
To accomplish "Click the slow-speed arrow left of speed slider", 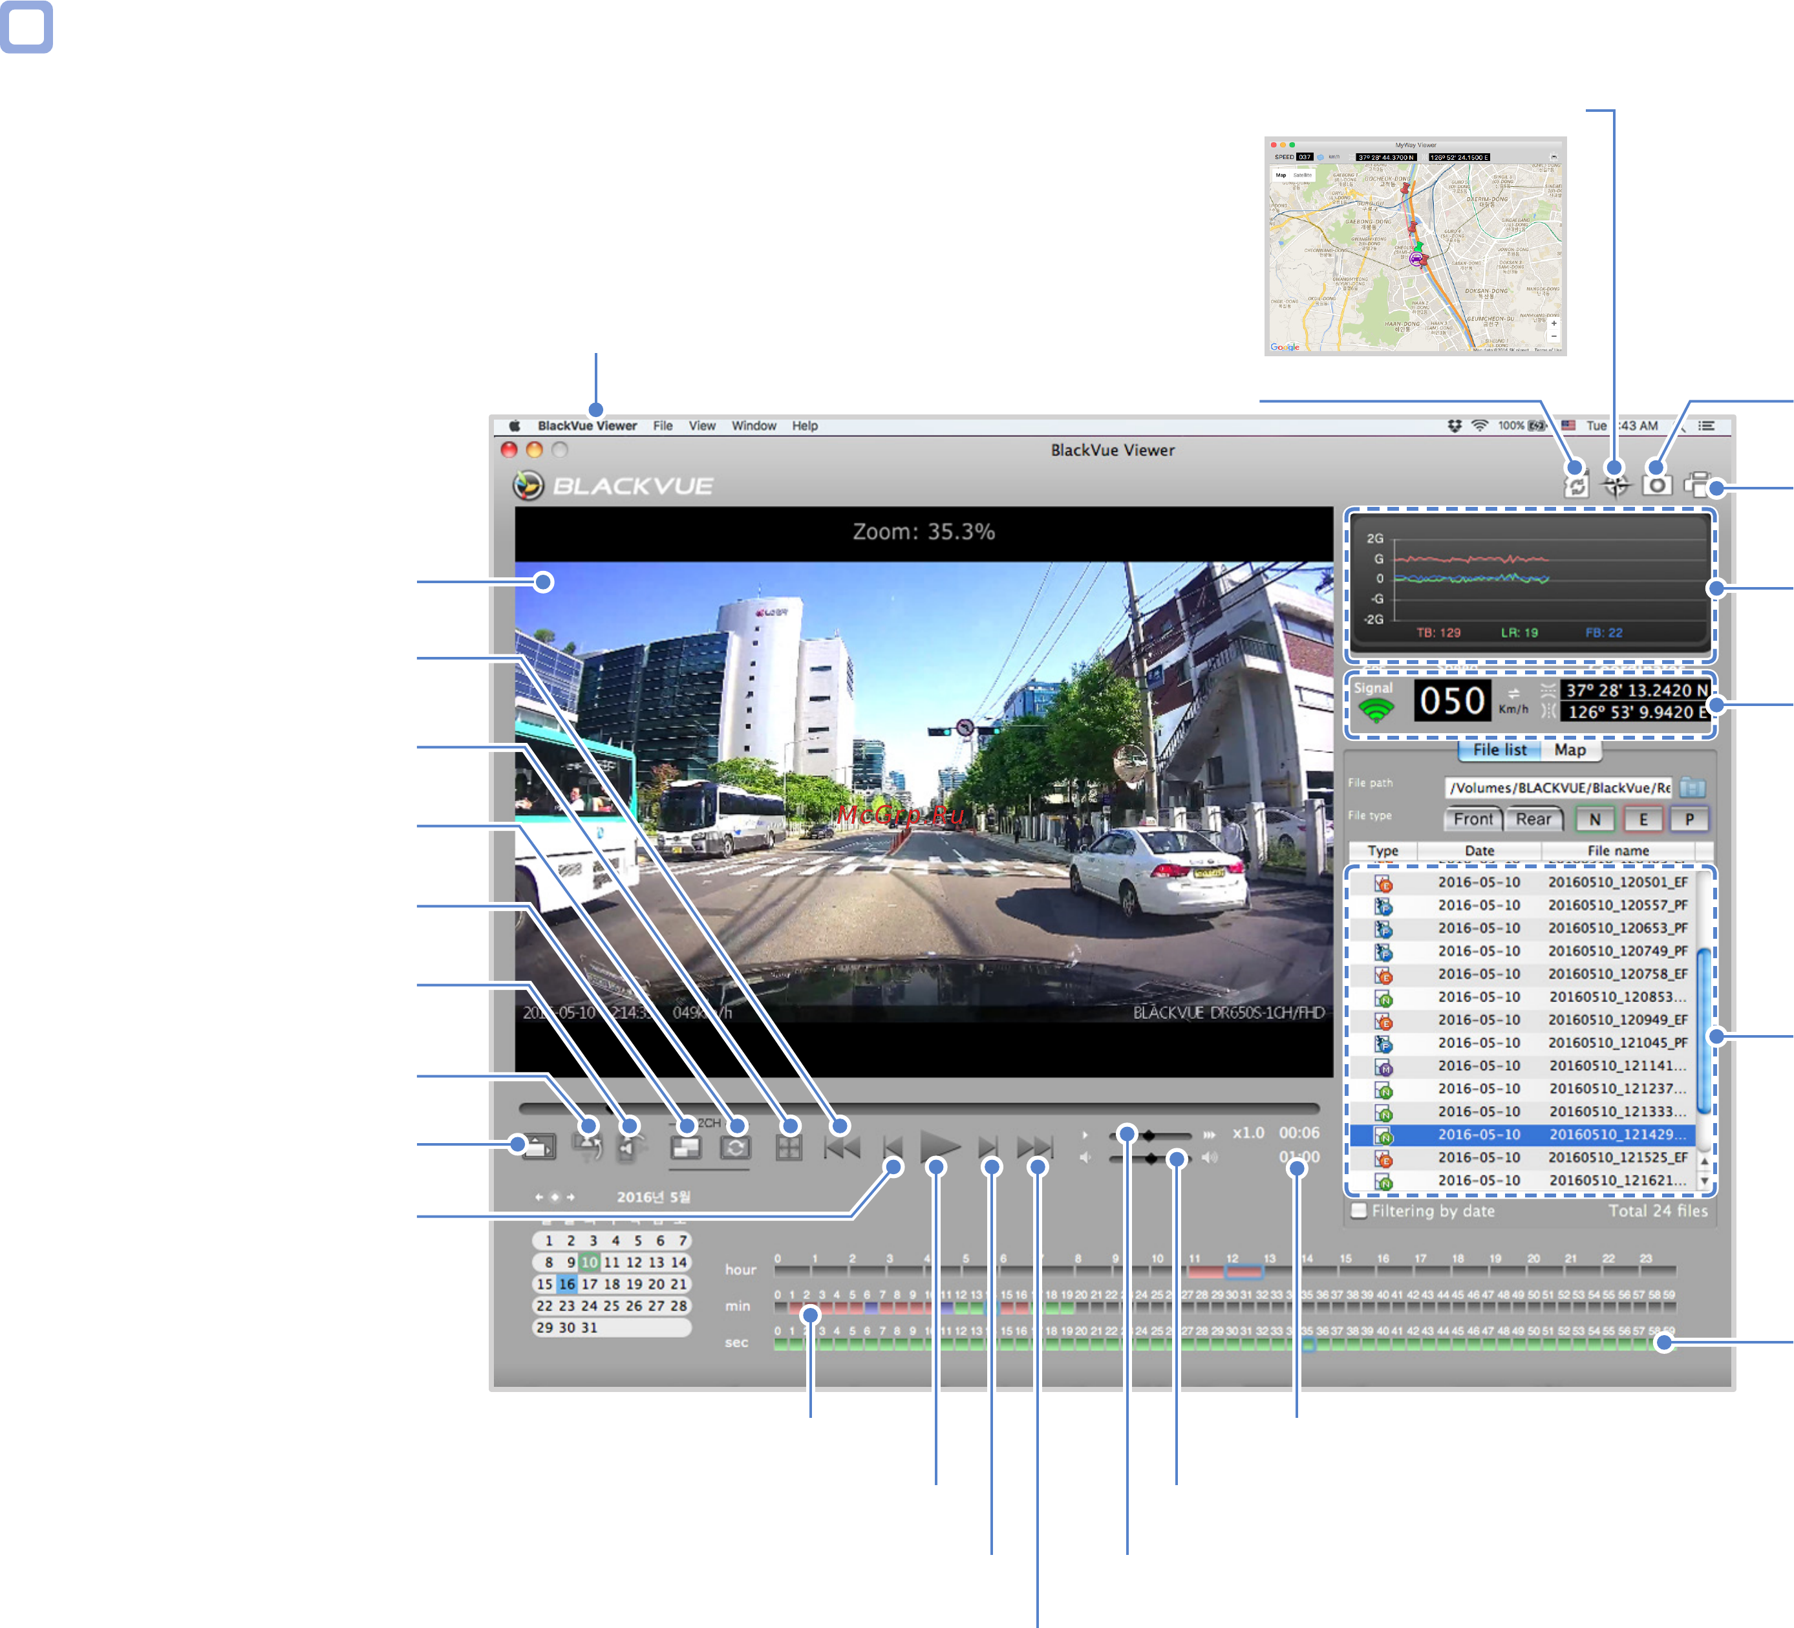I will tap(1085, 1135).
